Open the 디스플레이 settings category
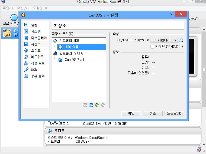Screen dimensions: 206x154 click(x=36, y=38)
